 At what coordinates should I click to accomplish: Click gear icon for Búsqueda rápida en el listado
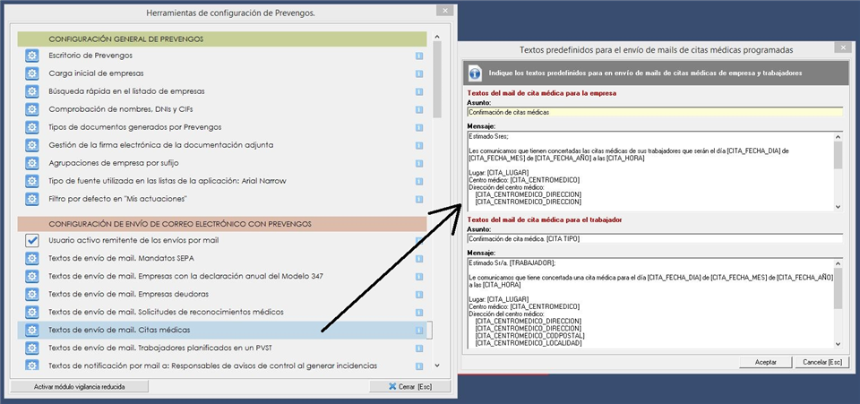[x=32, y=91]
